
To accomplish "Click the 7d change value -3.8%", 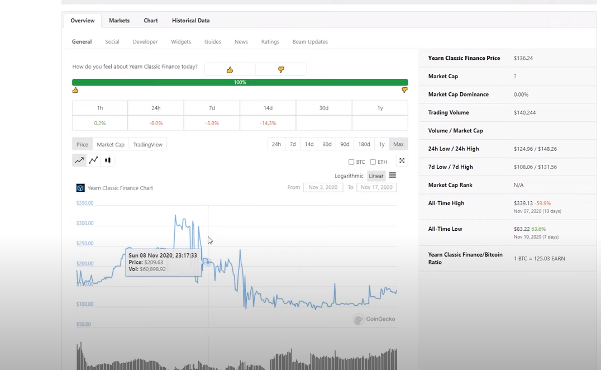I will 212,123.
